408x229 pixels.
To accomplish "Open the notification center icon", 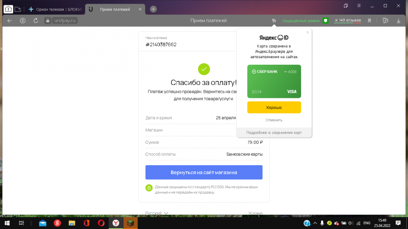I will [398, 223].
